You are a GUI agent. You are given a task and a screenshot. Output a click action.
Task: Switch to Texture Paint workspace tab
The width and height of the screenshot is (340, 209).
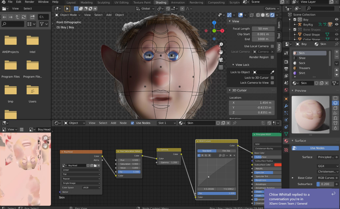click(x=142, y=2)
